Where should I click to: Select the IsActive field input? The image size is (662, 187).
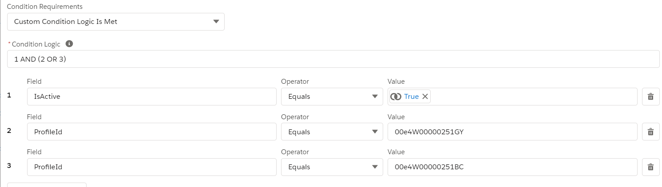pyautogui.click(x=151, y=97)
